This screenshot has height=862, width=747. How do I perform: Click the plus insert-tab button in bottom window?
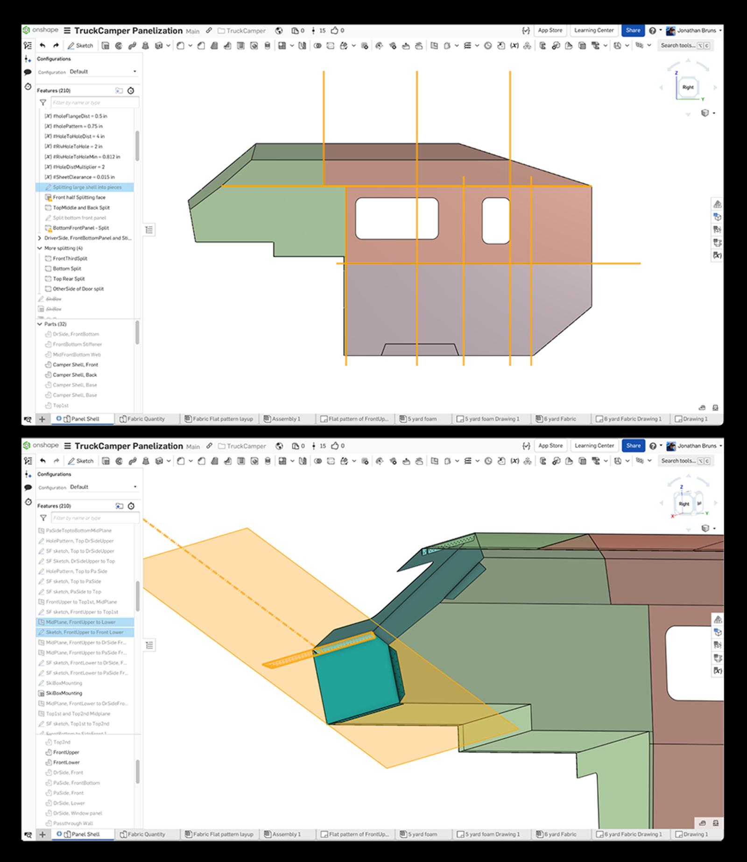pyautogui.click(x=42, y=834)
